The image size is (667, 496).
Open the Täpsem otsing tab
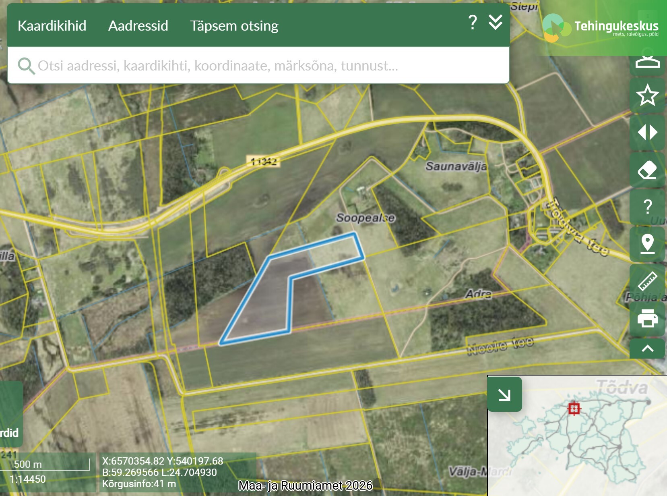click(x=234, y=26)
